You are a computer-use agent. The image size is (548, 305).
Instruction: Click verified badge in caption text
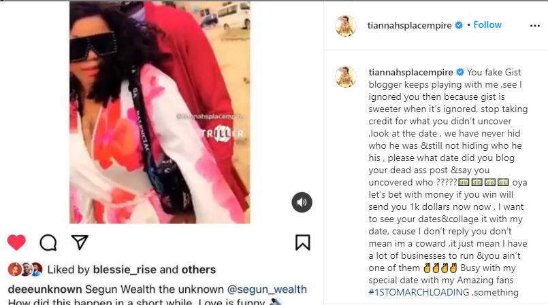pyautogui.click(x=460, y=72)
